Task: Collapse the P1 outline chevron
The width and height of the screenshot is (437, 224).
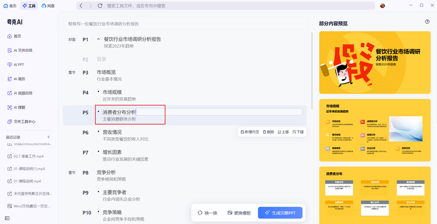Action: [98, 39]
